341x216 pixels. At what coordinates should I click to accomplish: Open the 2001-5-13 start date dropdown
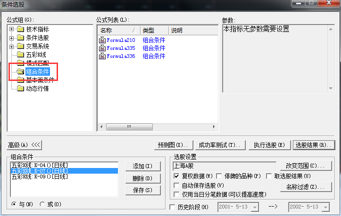click(x=255, y=207)
